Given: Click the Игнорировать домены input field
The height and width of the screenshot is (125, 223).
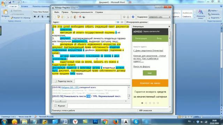Looking at the screenshot, I should click(160, 22).
